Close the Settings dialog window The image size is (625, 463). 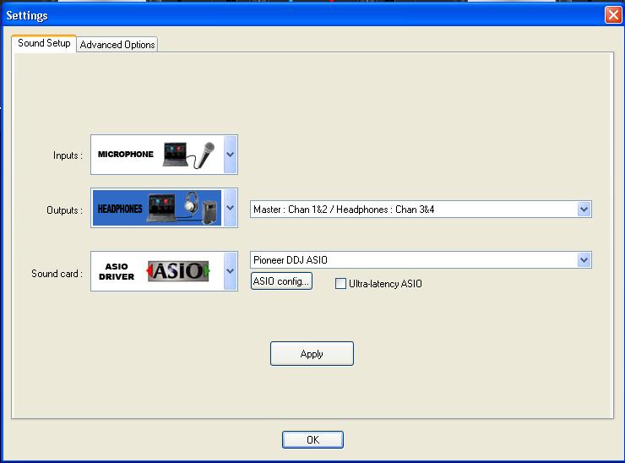pos(612,15)
